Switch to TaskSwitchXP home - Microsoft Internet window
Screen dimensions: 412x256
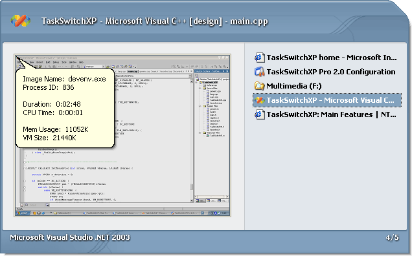pos(327,58)
